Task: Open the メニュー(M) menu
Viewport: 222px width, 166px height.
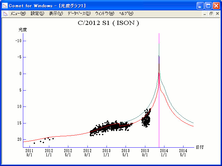Action: tap(18, 13)
